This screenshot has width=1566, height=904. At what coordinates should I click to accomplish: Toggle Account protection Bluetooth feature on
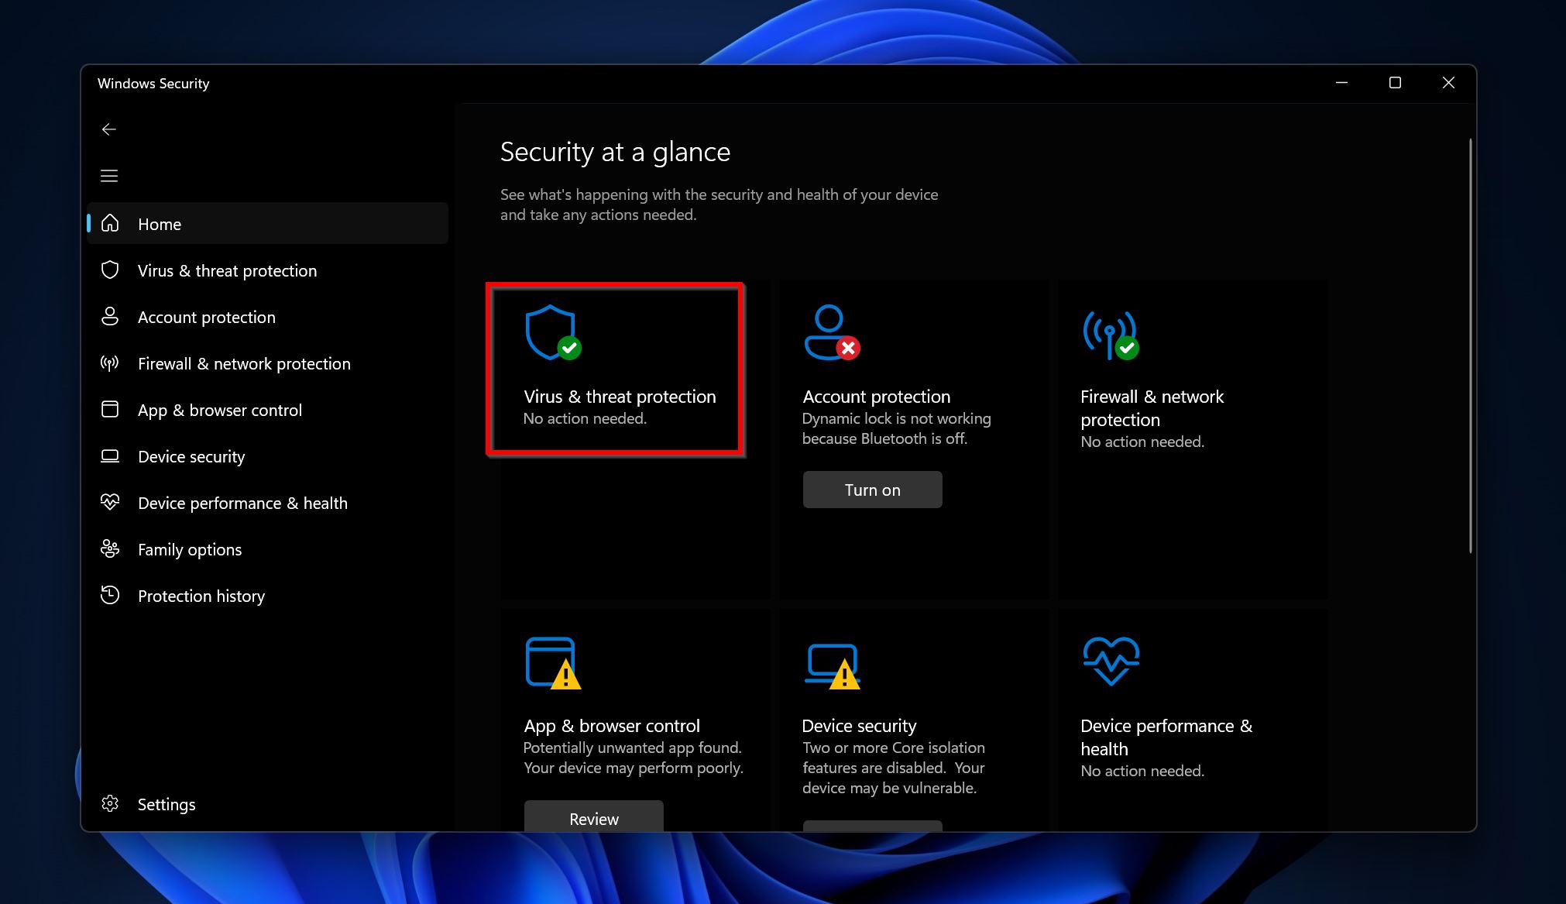(872, 490)
